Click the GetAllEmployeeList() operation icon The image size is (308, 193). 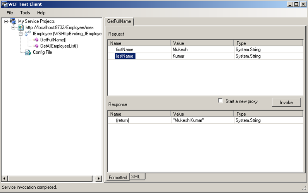pos(36,46)
